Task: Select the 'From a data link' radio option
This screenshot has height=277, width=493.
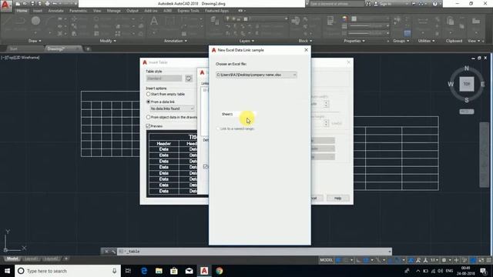Action: point(148,102)
